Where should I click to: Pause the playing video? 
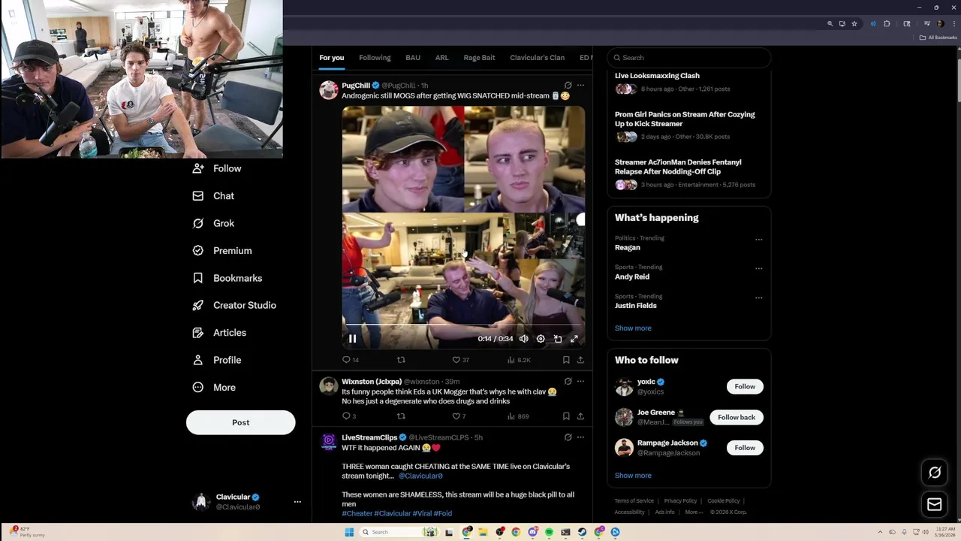[x=352, y=339]
